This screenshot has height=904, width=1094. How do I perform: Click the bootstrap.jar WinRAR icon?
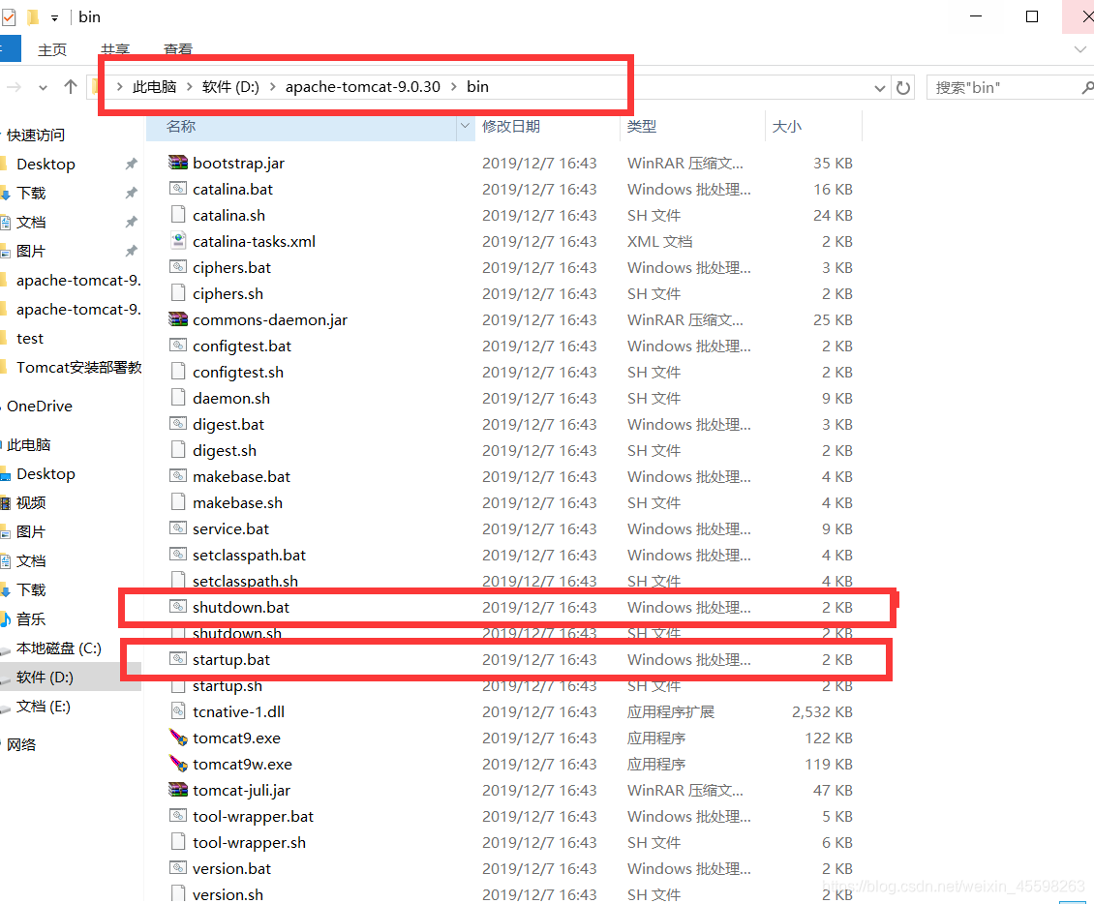[x=178, y=163]
